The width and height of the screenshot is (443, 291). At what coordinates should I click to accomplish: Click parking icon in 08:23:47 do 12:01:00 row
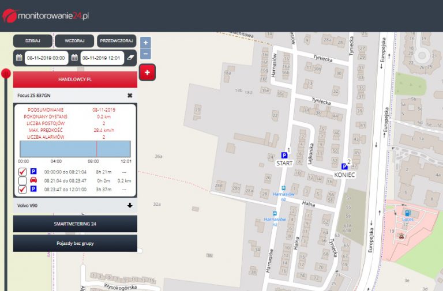tap(33, 189)
